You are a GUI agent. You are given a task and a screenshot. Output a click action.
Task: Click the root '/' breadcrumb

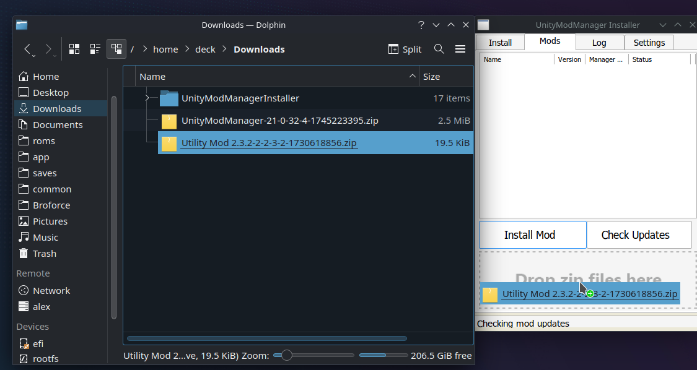tap(132, 49)
